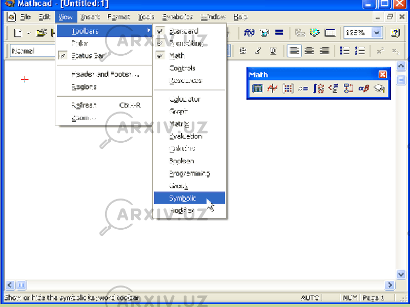Open the Edit menu
This screenshot has height=307, width=410.
click(44, 17)
